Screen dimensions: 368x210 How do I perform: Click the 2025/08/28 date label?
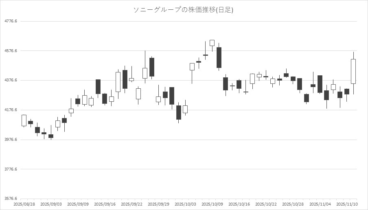tap(24, 203)
